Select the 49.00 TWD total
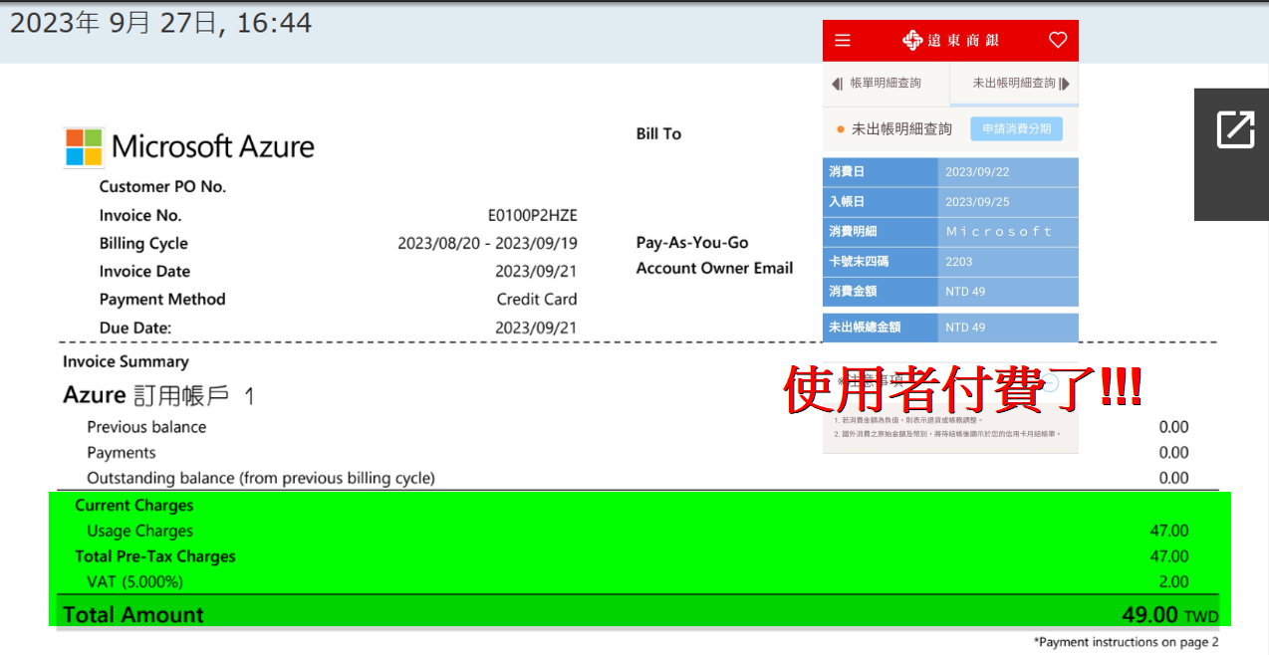 pos(1169,615)
